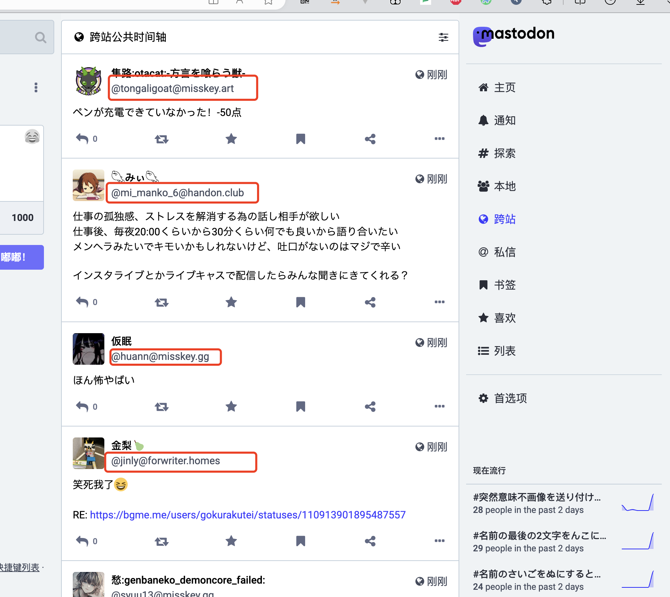Share mi_manko_6's post
Image resolution: width=670 pixels, height=597 pixels.
click(x=370, y=302)
